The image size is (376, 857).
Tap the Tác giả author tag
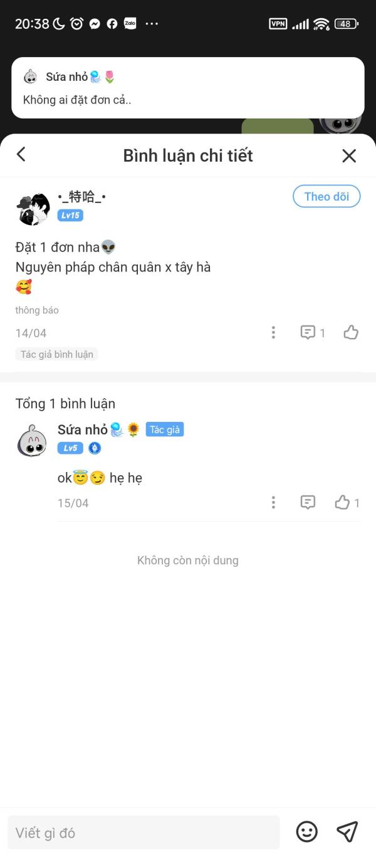[x=165, y=429]
